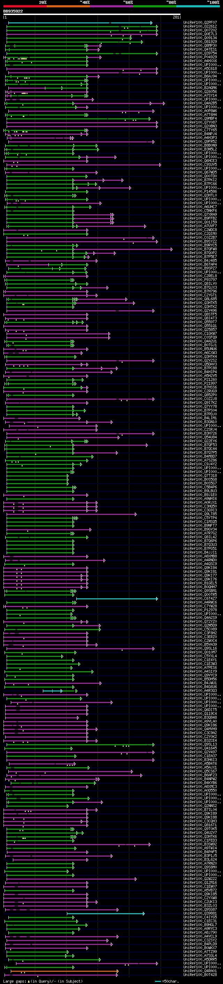The height and width of the screenshot is (984, 223).
Task: Click the 281 query end position label
Action: 176,17
